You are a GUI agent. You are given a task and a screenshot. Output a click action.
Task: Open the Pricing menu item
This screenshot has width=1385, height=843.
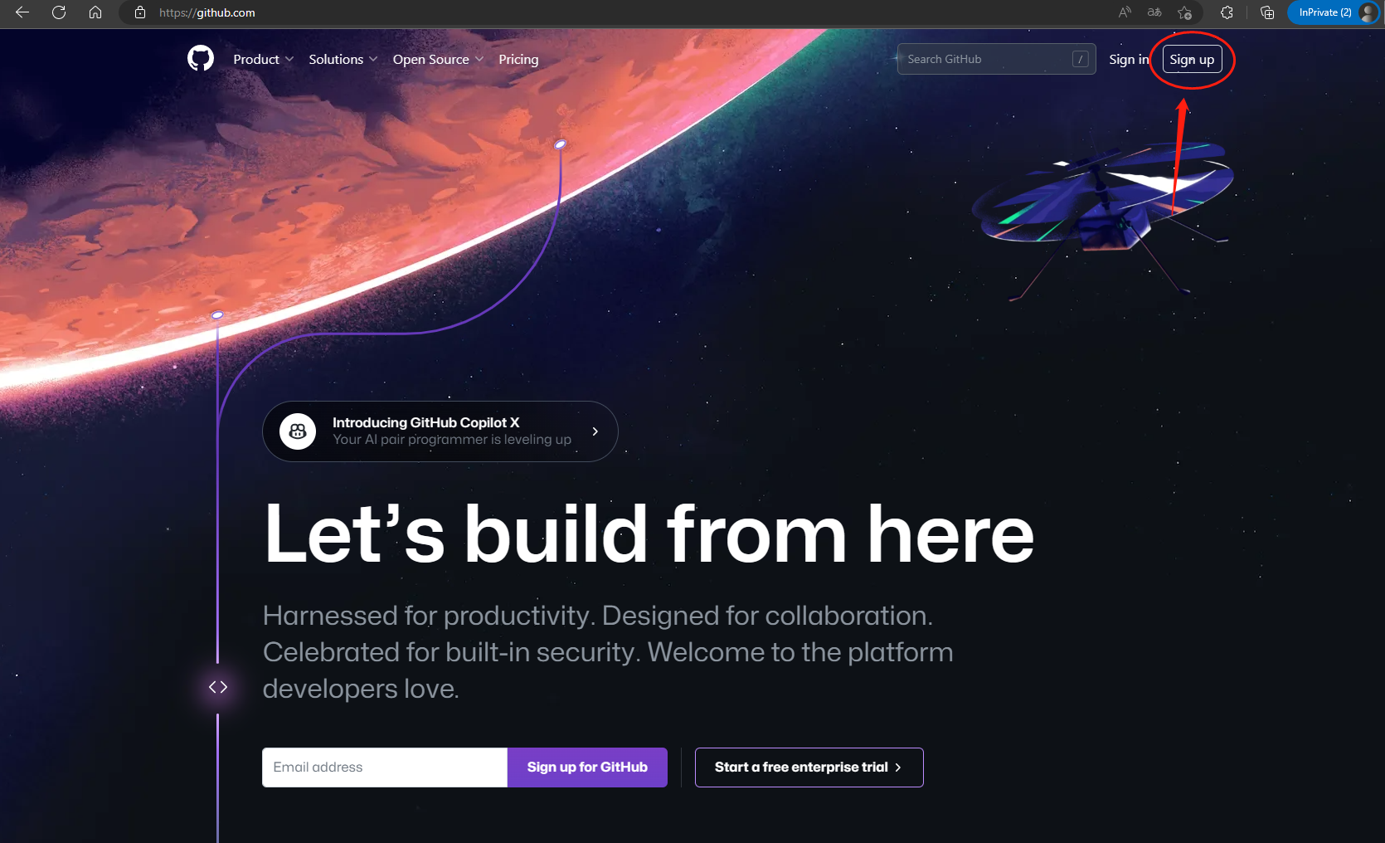coord(518,60)
